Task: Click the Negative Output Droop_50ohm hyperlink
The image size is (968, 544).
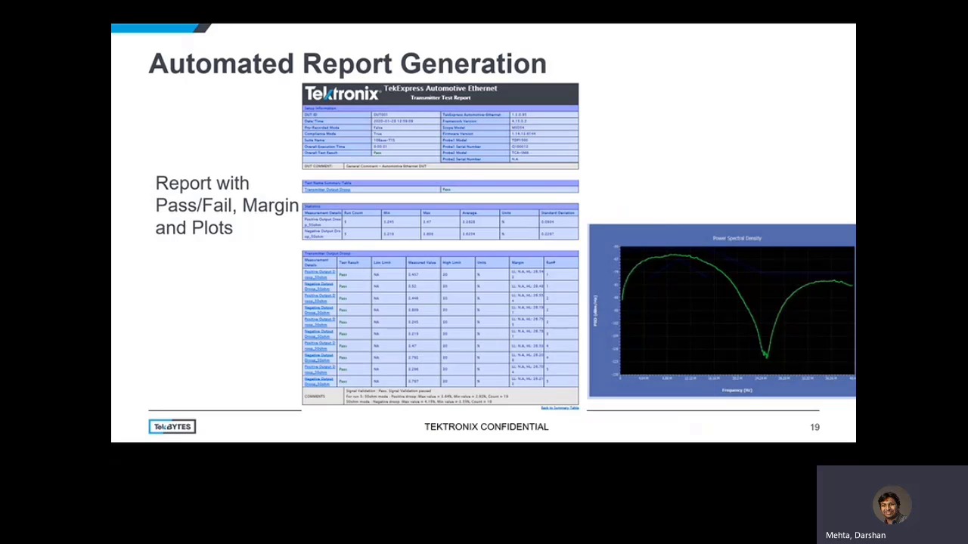Action: click(x=318, y=286)
